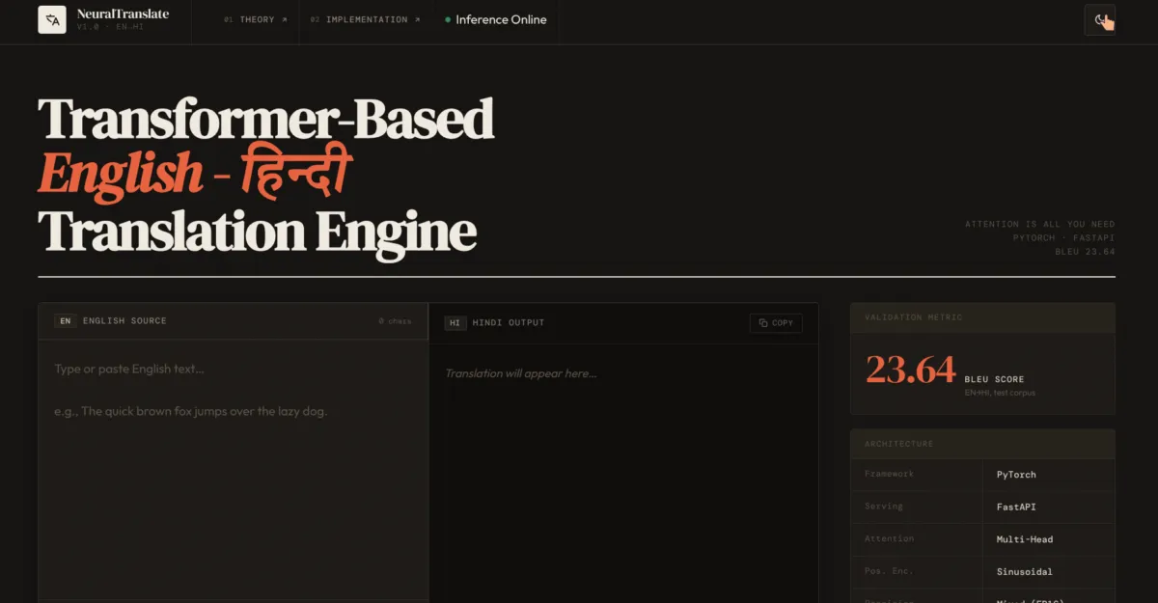Click the 'ENGLISH SOURCE' panel label

click(x=124, y=320)
